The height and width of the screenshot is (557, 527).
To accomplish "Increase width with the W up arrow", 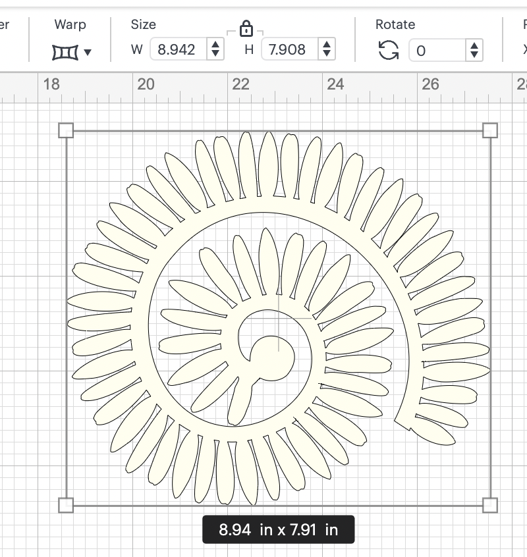I will click(215, 45).
